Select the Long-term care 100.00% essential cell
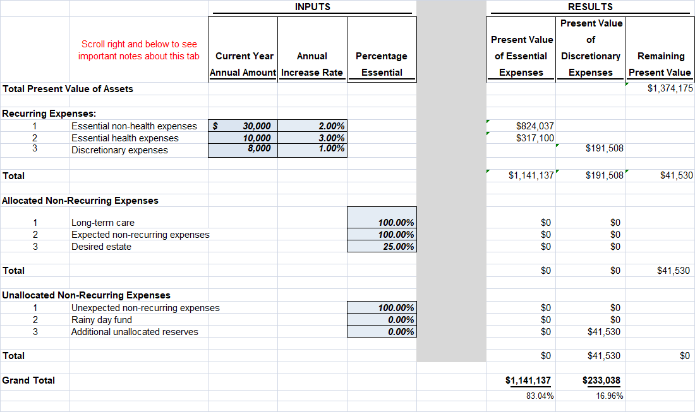The image size is (695, 412). [x=382, y=222]
